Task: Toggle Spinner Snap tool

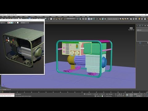Action: point(62,19)
